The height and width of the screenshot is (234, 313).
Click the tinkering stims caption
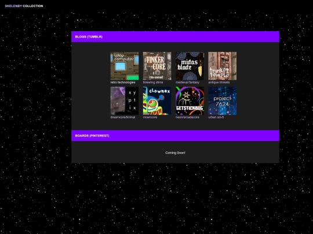153,83
